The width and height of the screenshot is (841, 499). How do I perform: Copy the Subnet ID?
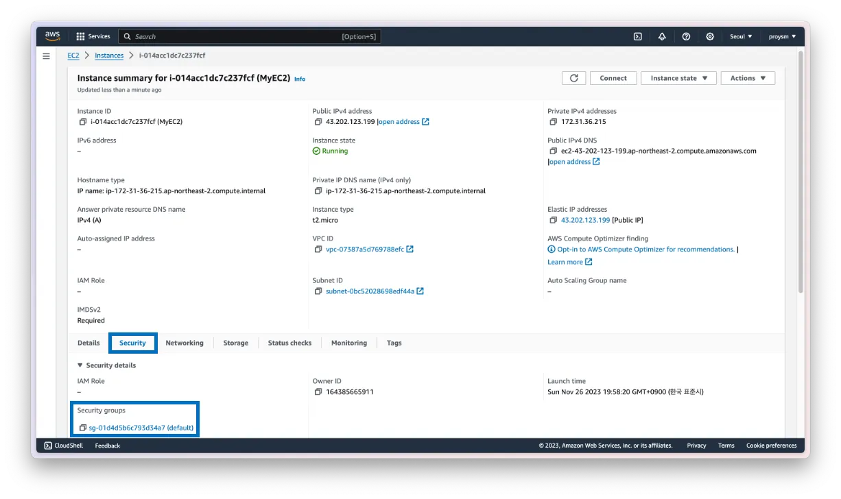click(x=318, y=291)
